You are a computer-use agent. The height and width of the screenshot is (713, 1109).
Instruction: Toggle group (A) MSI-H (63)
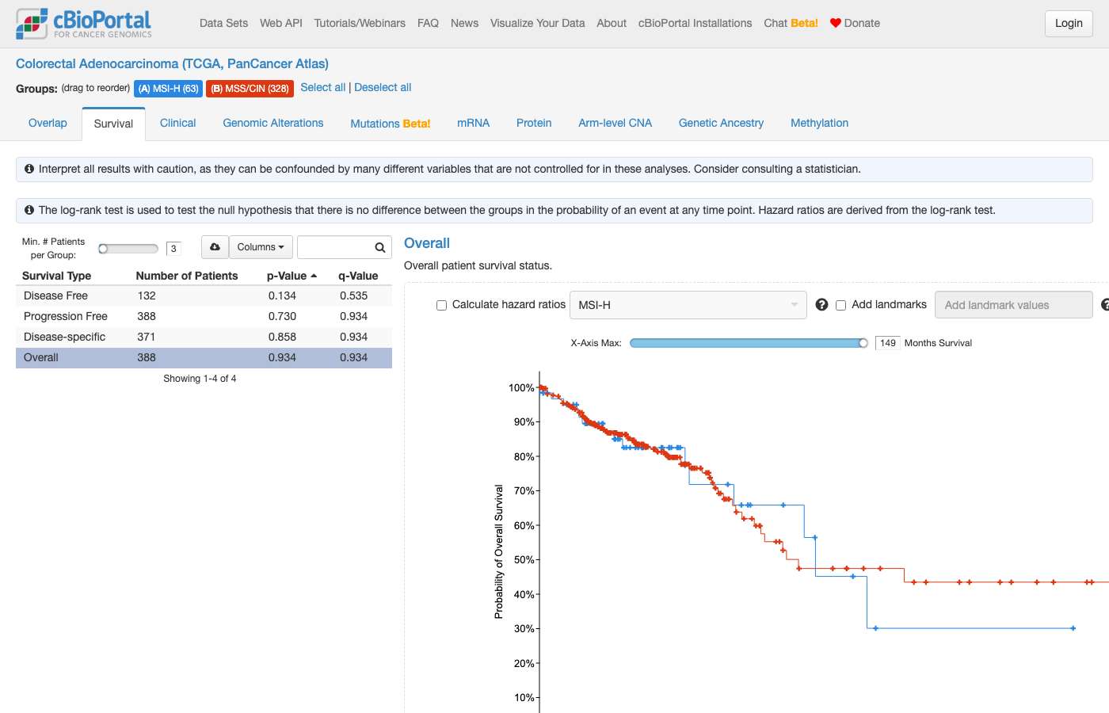[168, 89]
